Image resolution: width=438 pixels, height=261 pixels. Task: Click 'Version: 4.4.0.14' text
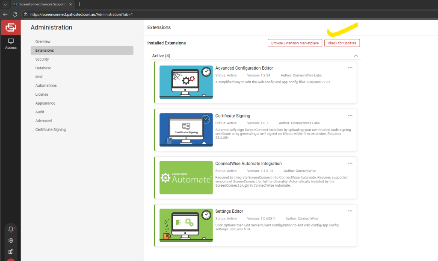(x=260, y=171)
